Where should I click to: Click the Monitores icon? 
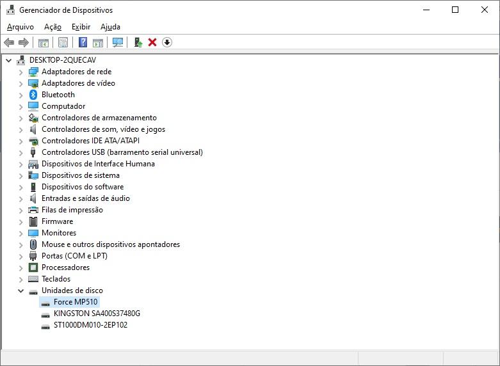tap(33, 233)
